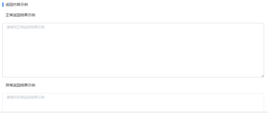Focus the 异常返回结果示例 text area
Image resolution: width=268 pixels, height=113 pixels.
(133, 102)
